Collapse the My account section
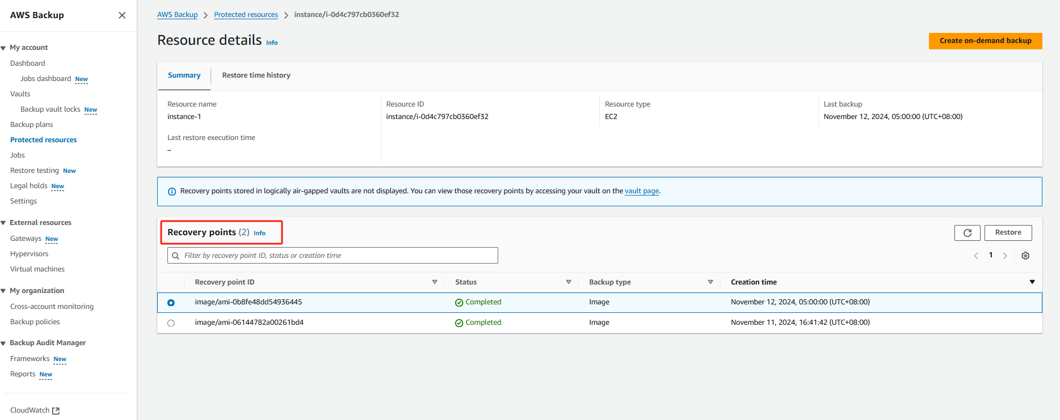1060x420 pixels. pos(3,48)
